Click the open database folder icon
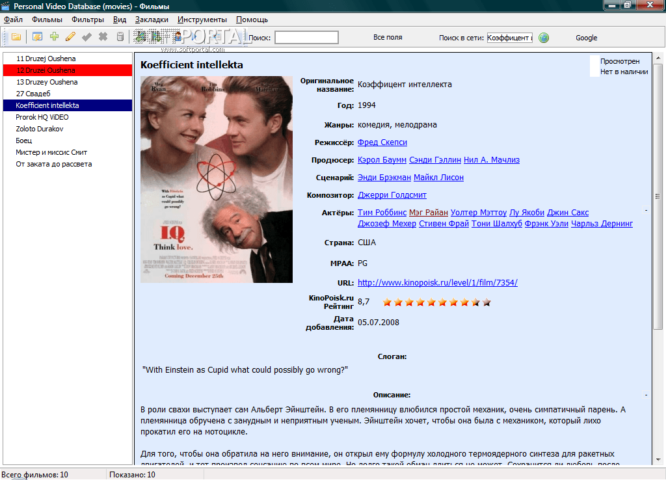Image resolution: width=666 pixels, height=480 pixels. tap(16, 37)
